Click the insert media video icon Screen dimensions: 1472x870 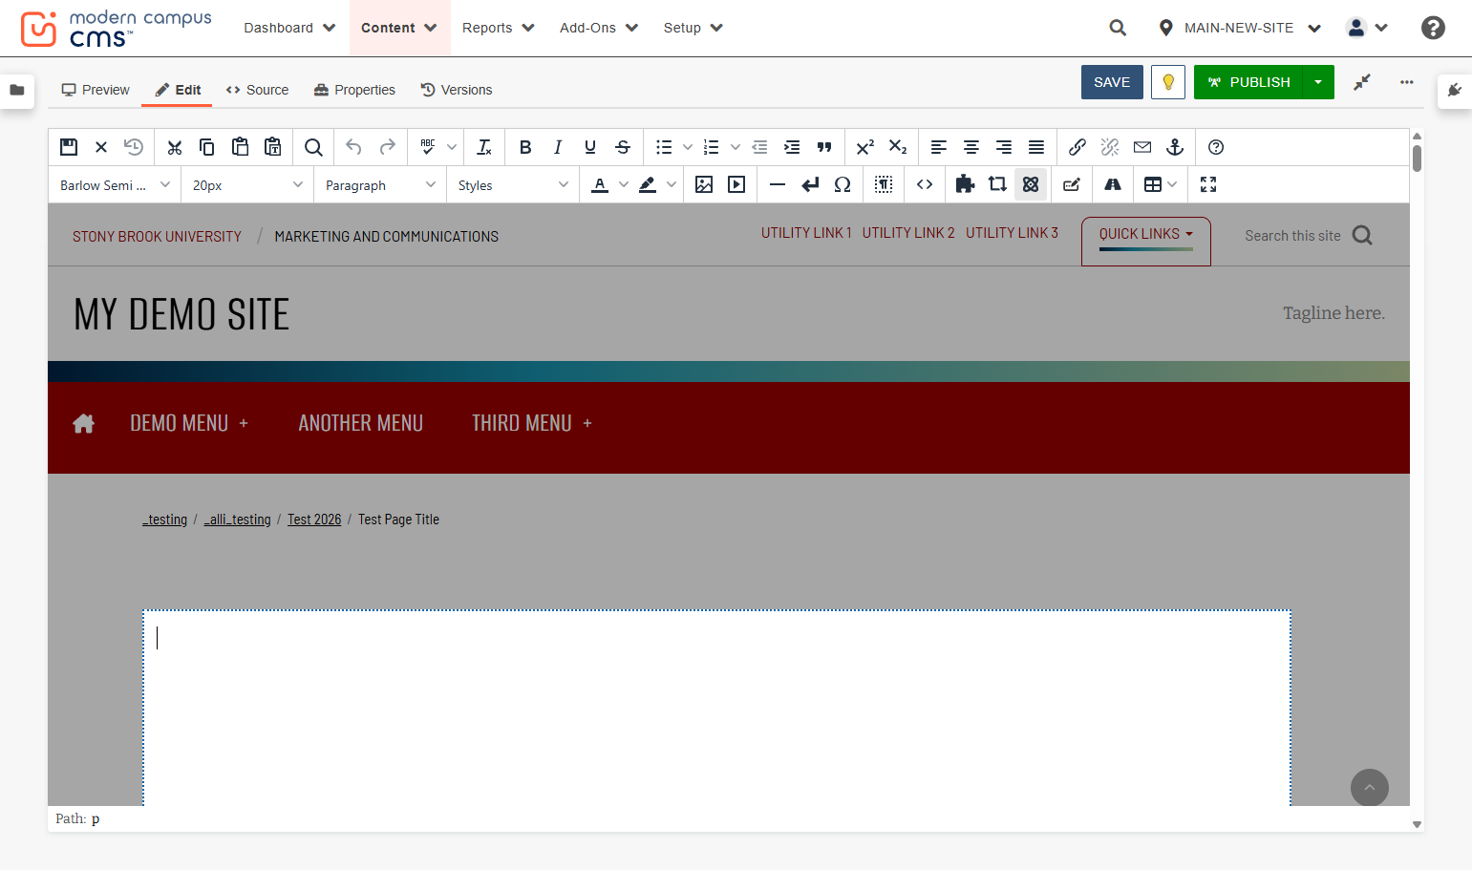[736, 184]
